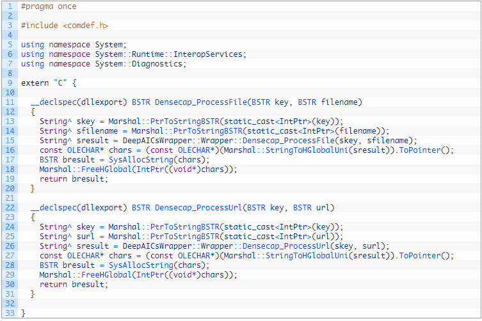Click 'System::Diagnostics' on line 7

pyautogui.click(x=139, y=64)
